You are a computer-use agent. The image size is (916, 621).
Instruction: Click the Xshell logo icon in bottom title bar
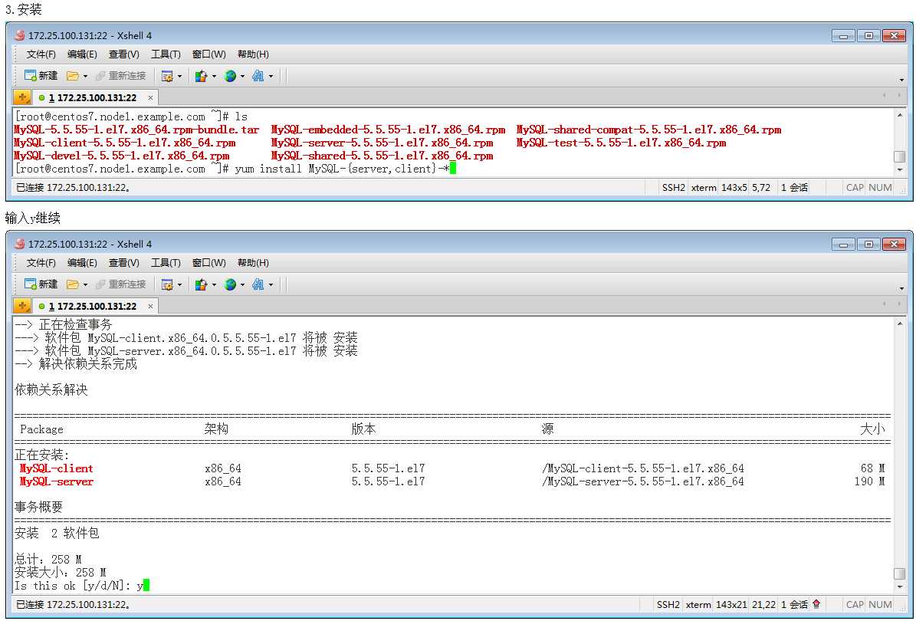click(x=19, y=244)
